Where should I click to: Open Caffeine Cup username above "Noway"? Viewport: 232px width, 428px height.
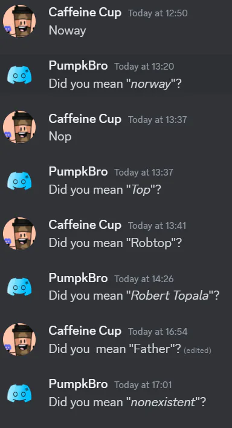(85, 13)
